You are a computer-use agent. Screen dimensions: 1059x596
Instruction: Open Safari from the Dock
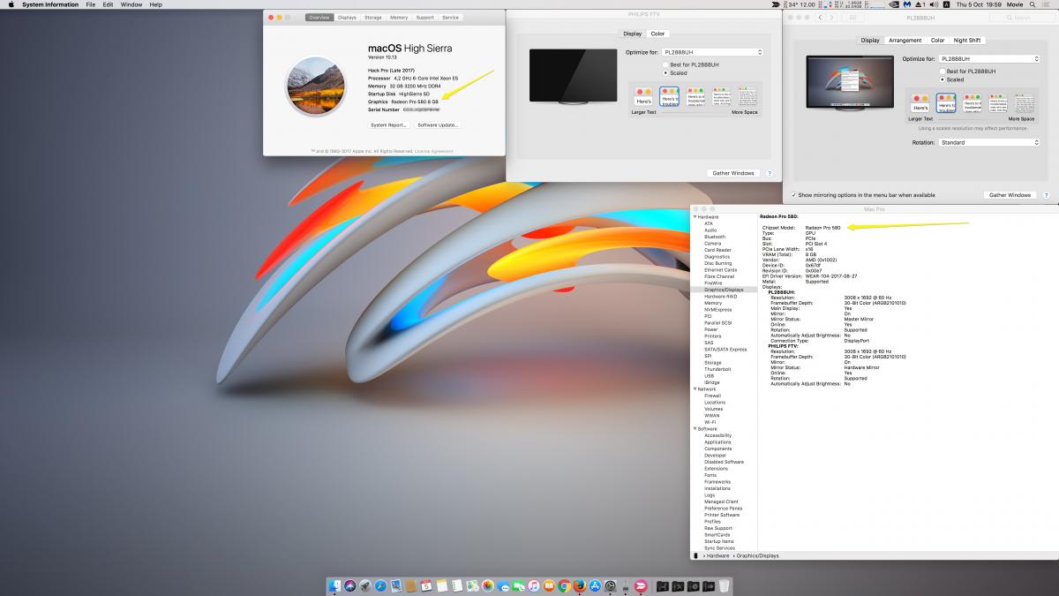point(380,585)
